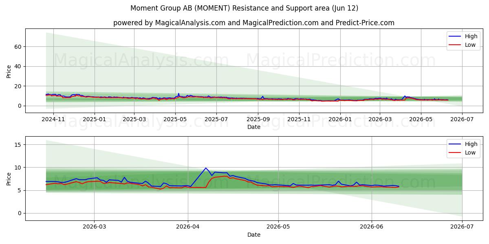
Task: Click the April 2026 price peak in bottom chart
Action: coord(206,168)
